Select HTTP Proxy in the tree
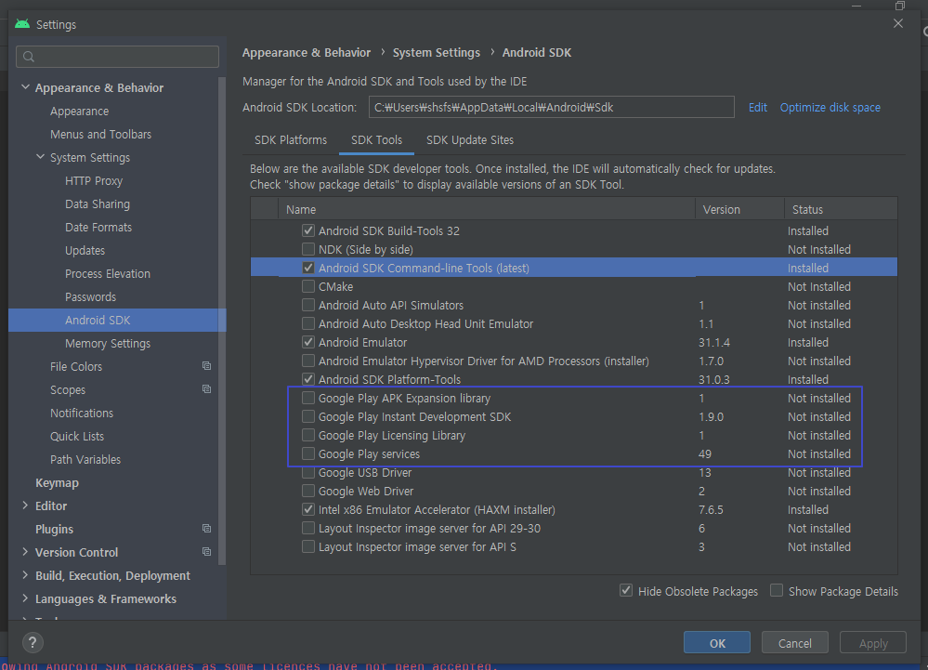This screenshot has height=670, width=928. pyautogui.click(x=94, y=181)
